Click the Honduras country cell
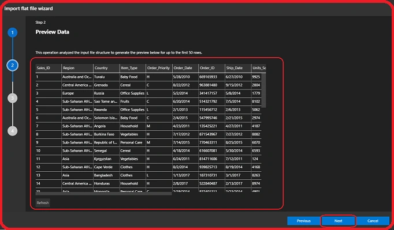The width and height of the screenshot is (394, 230). pyautogui.click(x=106, y=183)
